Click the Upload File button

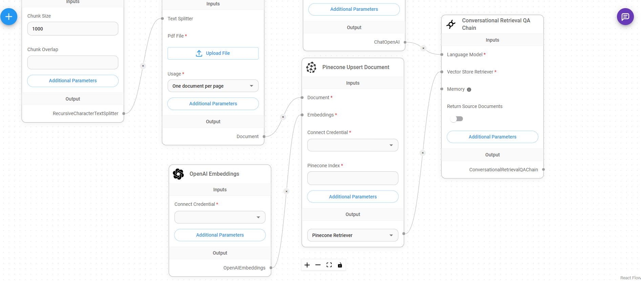(213, 53)
